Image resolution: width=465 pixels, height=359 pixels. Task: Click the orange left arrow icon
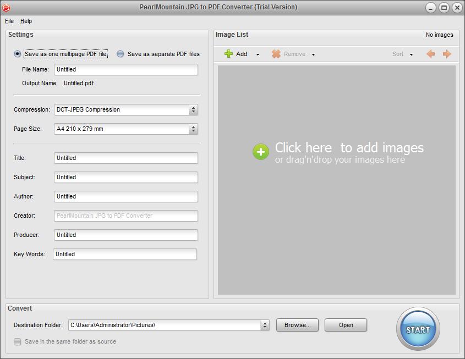click(430, 54)
